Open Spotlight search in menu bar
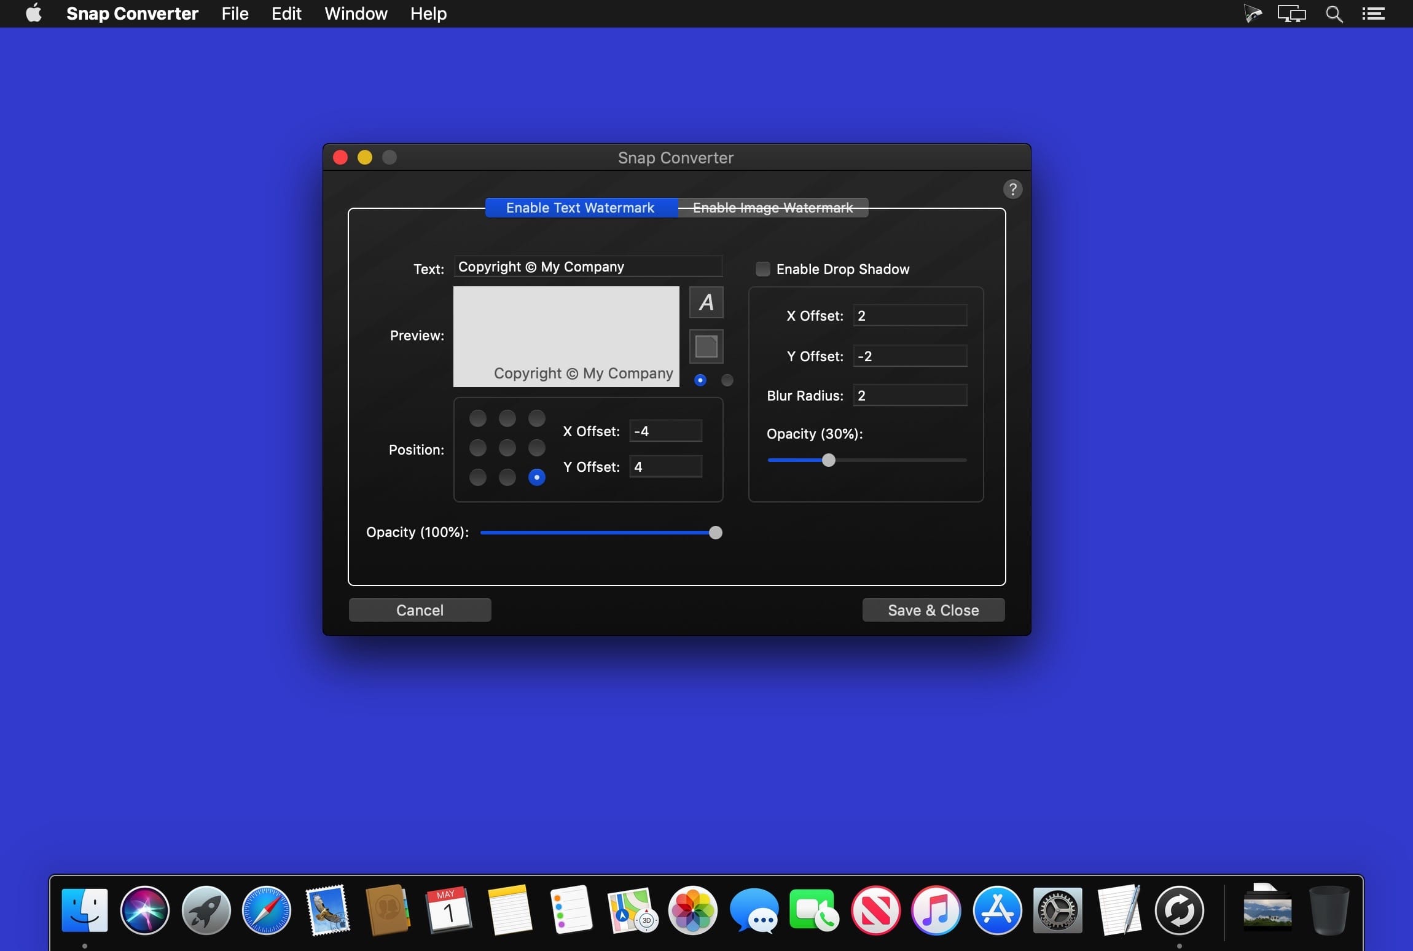Screen dimensions: 1413x951 [x=1334, y=14]
